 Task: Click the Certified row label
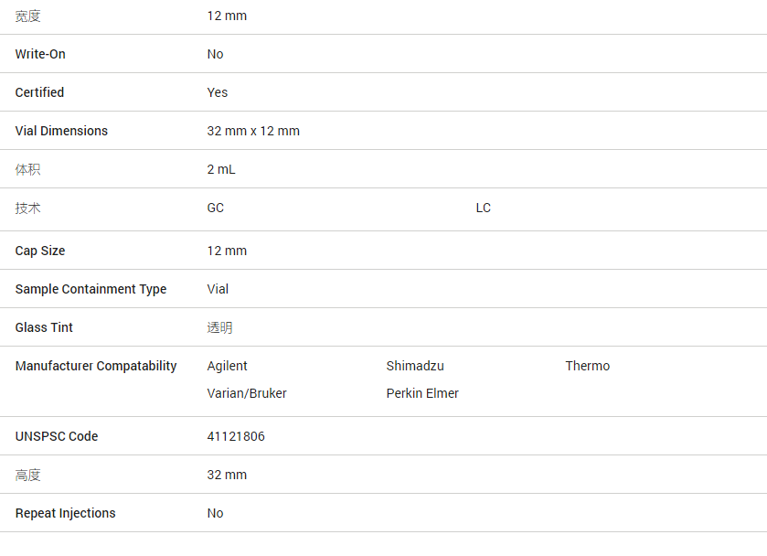(x=39, y=92)
